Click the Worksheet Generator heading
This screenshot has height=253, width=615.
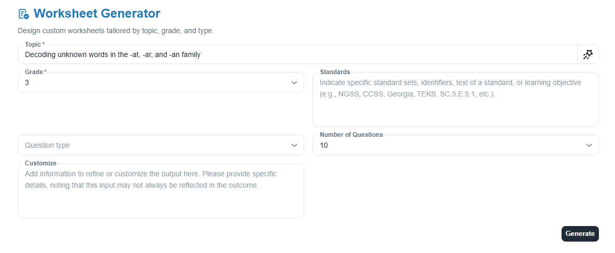(97, 14)
